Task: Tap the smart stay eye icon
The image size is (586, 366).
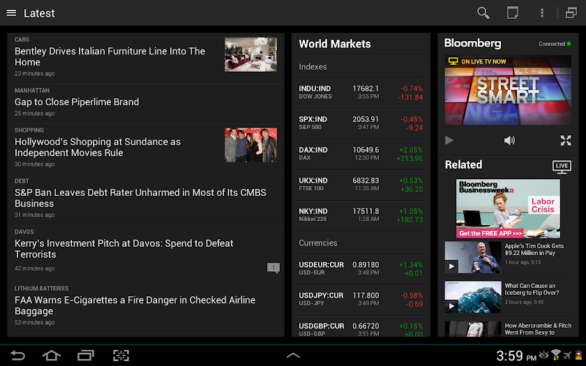Action: (x=543, y=354)
